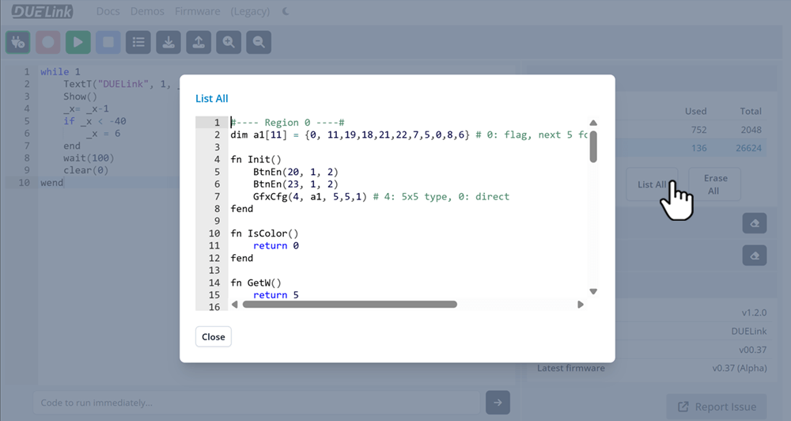Click the Report Issue link
This screenshot has width=791, height=421.
coord(717,407)
